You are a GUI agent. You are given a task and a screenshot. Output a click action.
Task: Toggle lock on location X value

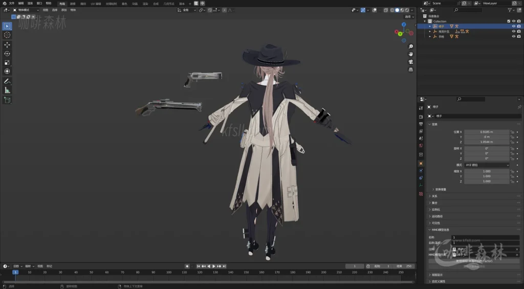click(512, 132)
